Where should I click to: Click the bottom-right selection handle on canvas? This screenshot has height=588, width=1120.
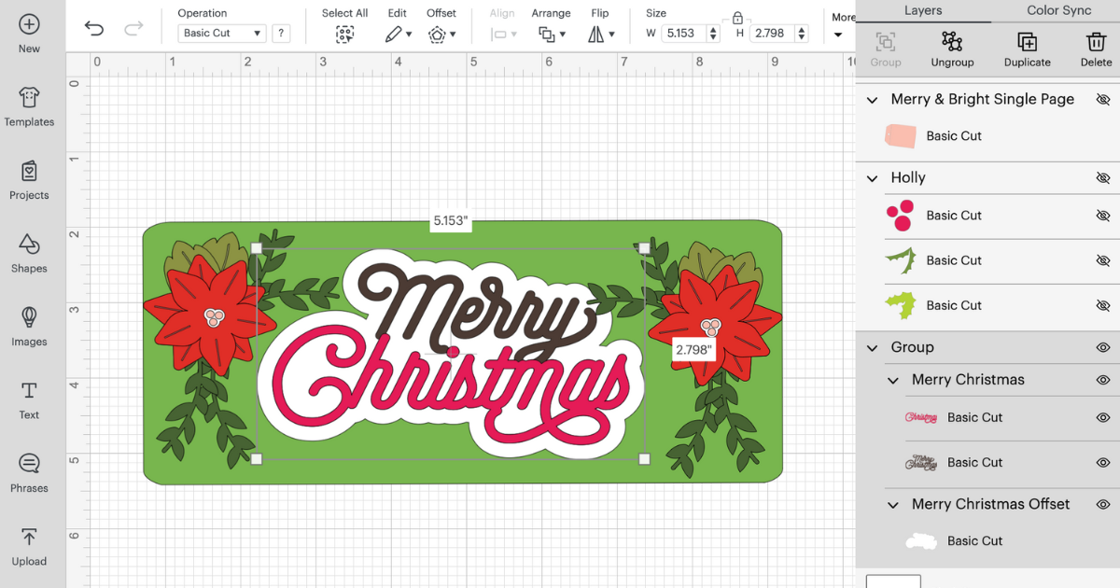tap(644, 458)
